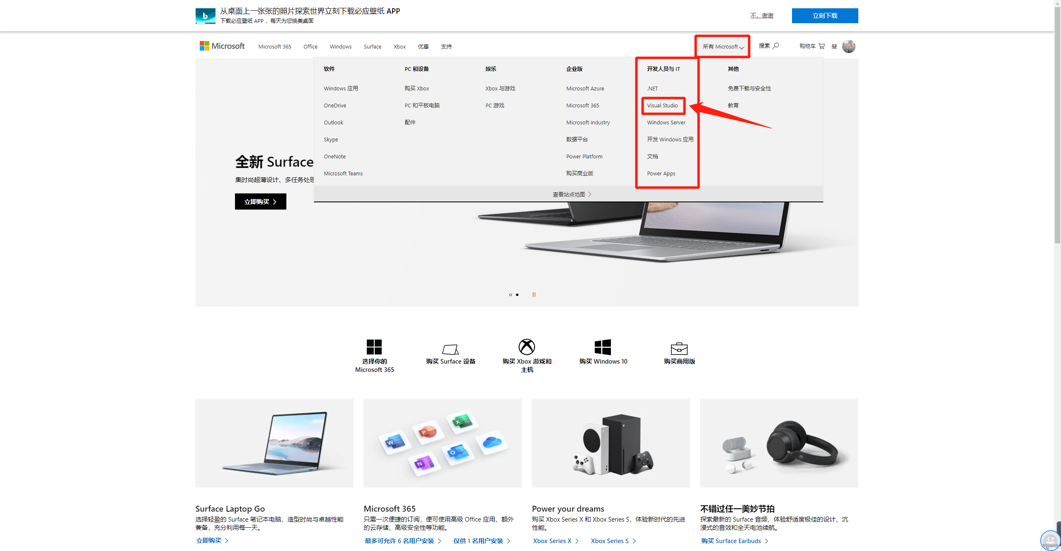
Task: Open Windows Server menu link
Action: [x=666, y=122]
